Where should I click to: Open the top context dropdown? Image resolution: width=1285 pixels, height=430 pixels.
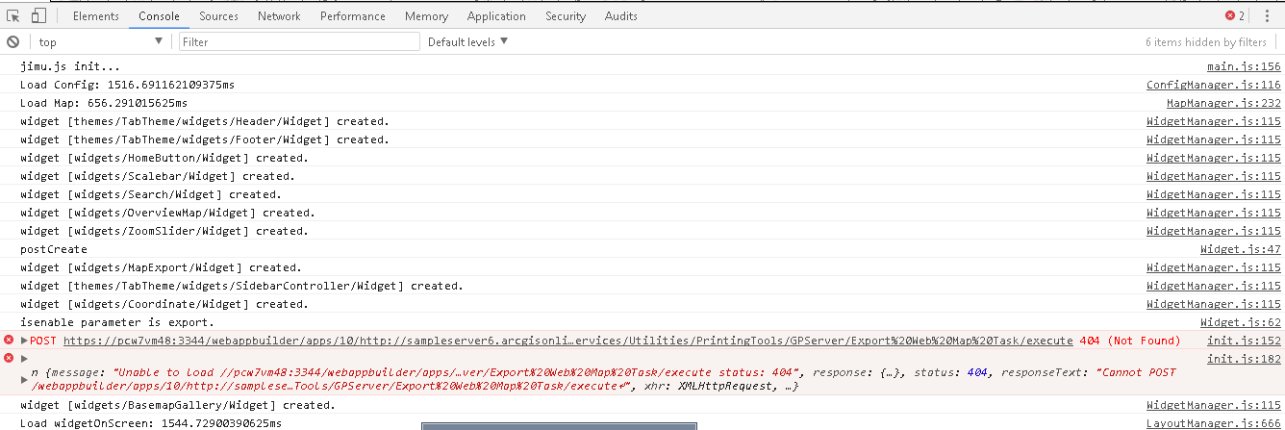(x=101, y=41)
